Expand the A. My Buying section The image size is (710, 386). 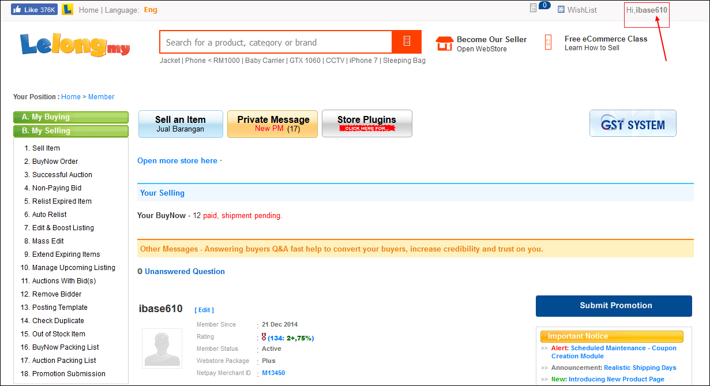pyautogui.click(x=71, y=117)
